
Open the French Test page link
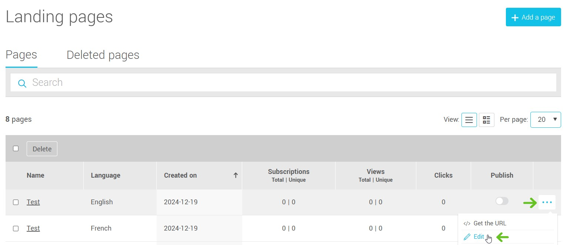[33, 228]
